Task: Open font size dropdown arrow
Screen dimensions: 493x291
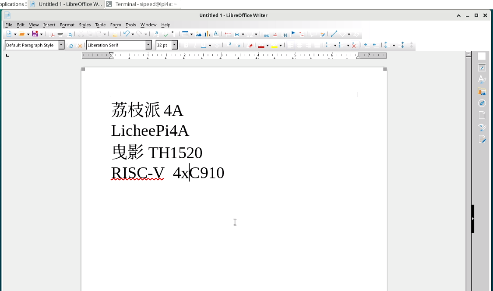Action: 175,45
